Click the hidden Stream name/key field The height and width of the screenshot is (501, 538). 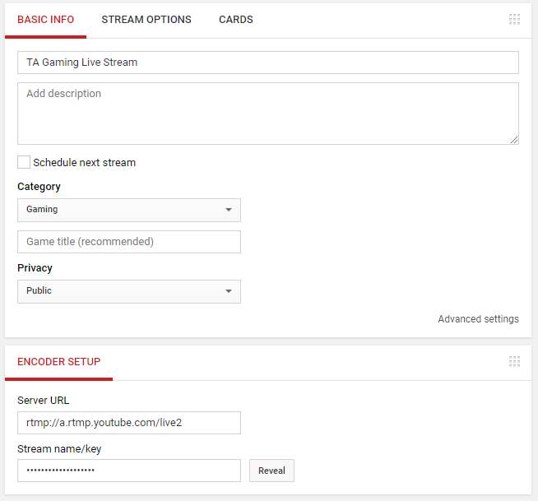coord(129,471)
